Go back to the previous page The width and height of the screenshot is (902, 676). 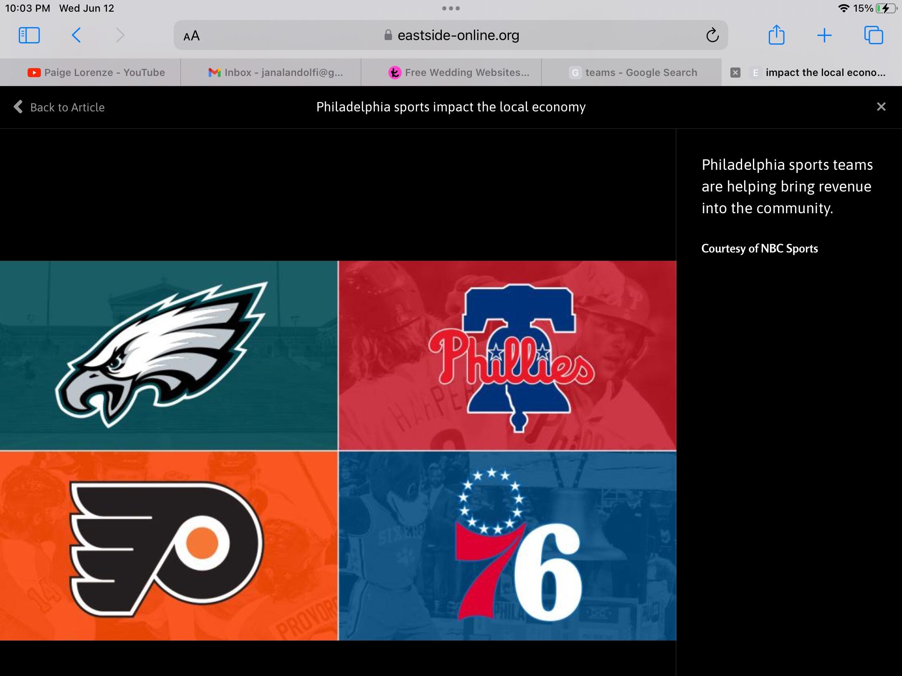point(76,35)
